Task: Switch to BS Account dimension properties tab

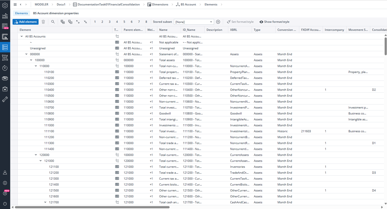Action: click(x=56, y=13)
